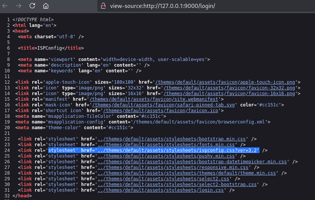
Task: Open the fonts.min.css stylesheet link
Action: (x=167, y=145)
